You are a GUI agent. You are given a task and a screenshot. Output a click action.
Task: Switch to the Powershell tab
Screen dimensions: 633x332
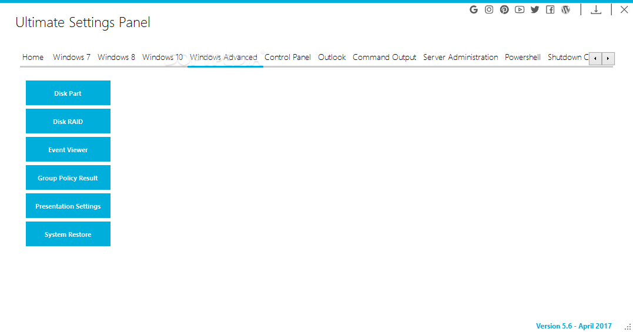coord(523,57)
